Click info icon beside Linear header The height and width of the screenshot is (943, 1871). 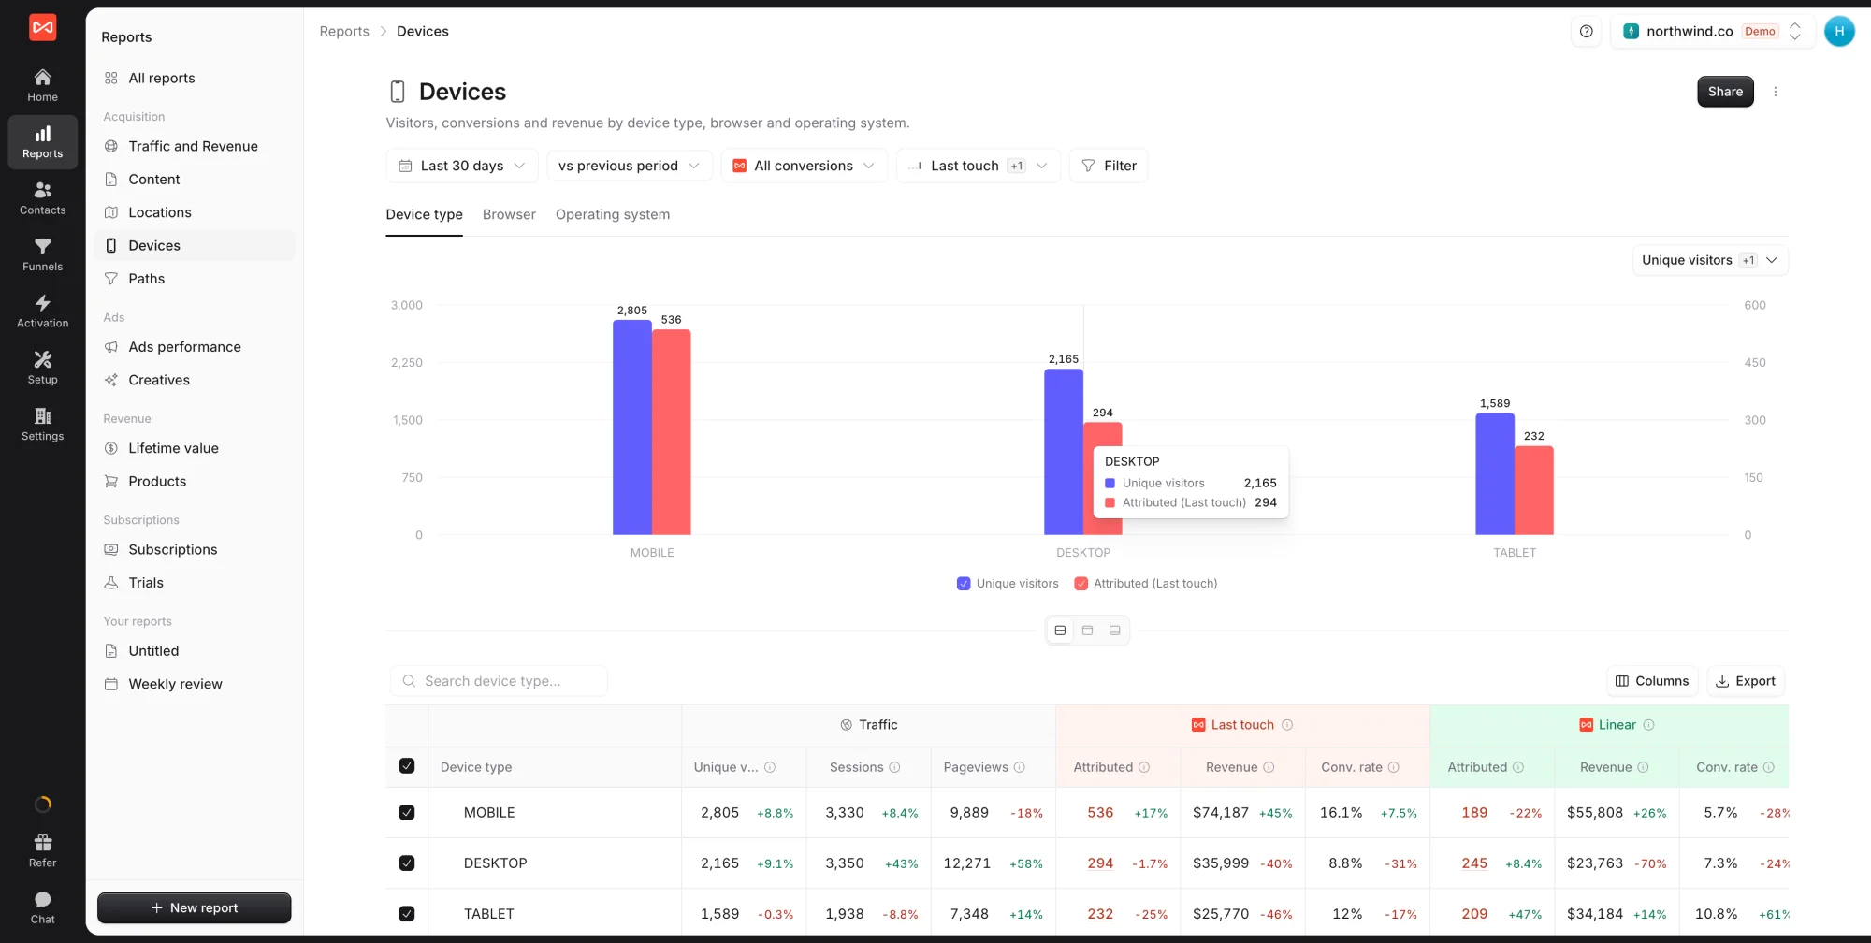tap(1648, 725)
